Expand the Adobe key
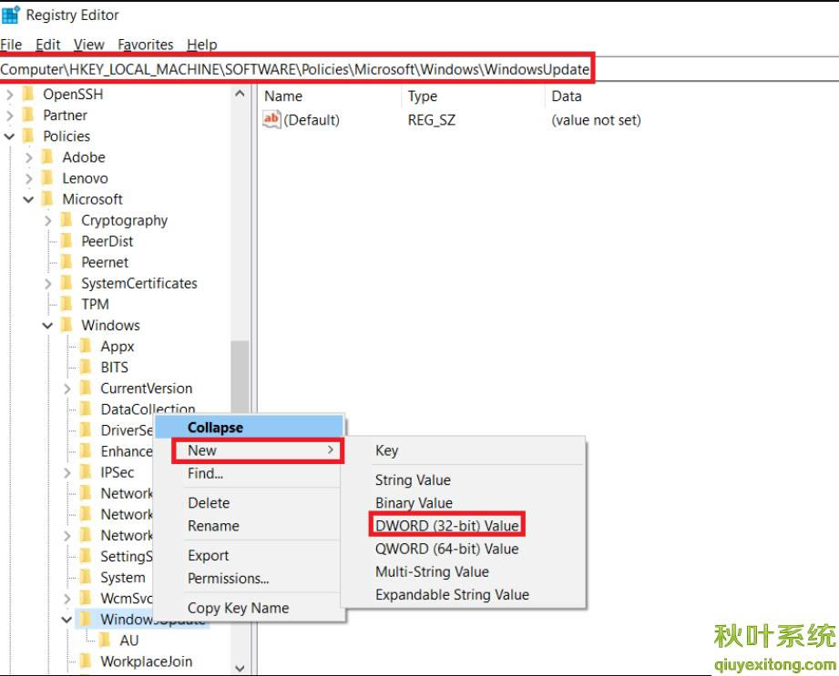839x676 pixels. pyautogui.click(x=29, y=157)
